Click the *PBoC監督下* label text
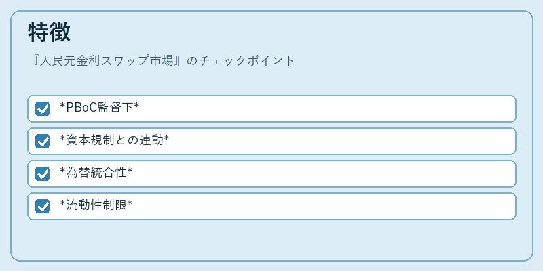Viewport: 543px width, 271px height. [99, 108]
